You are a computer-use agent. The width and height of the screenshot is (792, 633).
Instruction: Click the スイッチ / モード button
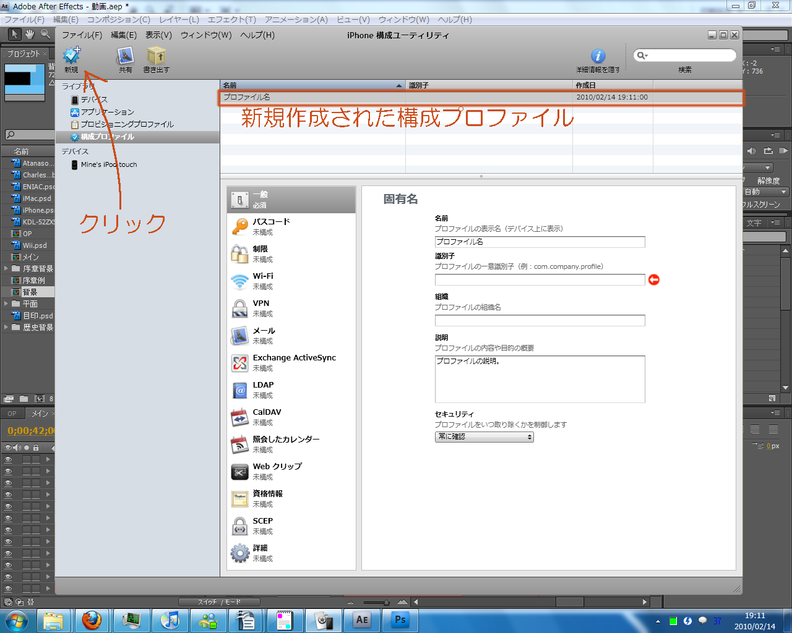[x=220, y=602]
